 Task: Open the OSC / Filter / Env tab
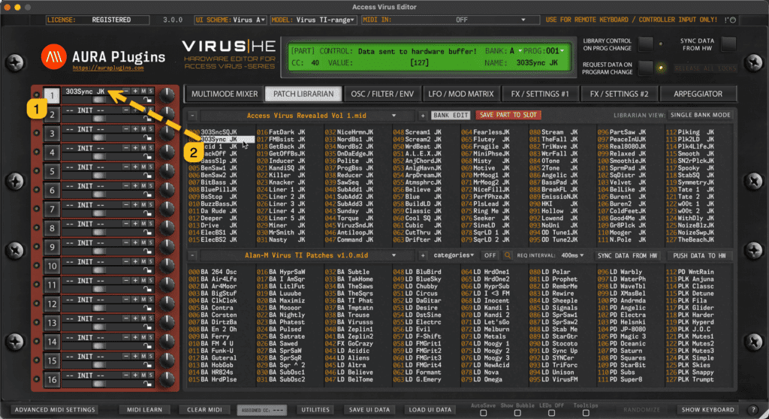[x=382, y=94]
